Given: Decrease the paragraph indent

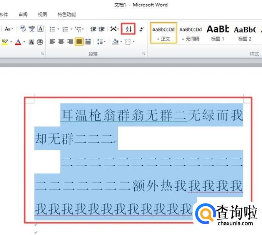Looking at the screenshot, I should [x=93, y=29].
